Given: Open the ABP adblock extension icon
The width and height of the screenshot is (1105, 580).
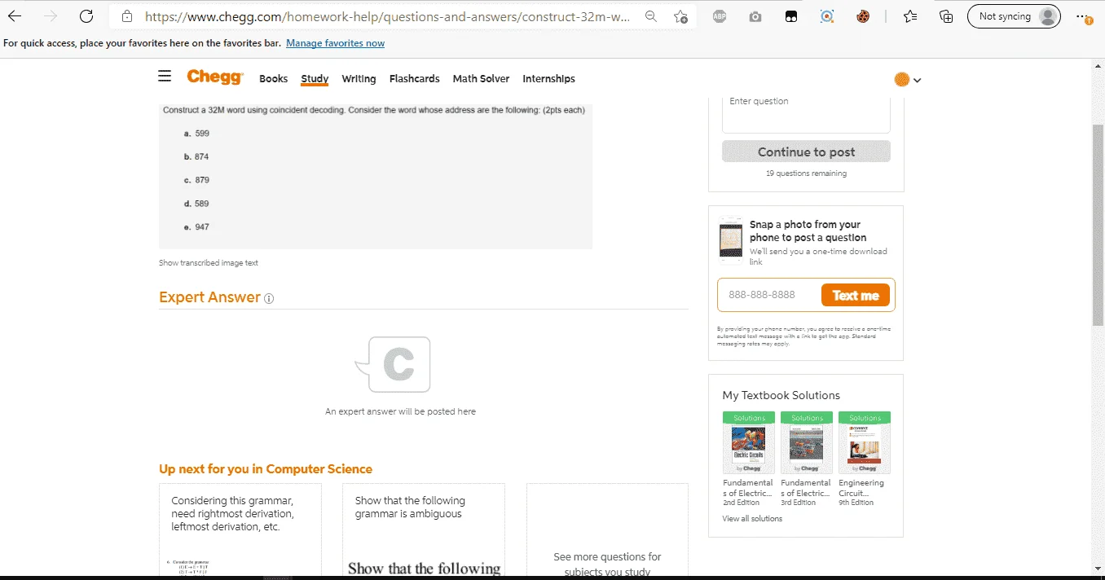Looking at the screenshot, I should [x=720, y=16].
